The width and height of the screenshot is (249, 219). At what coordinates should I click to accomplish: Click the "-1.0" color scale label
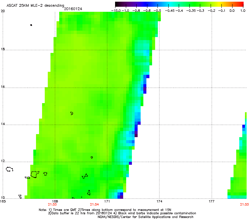tap(126, 11)
